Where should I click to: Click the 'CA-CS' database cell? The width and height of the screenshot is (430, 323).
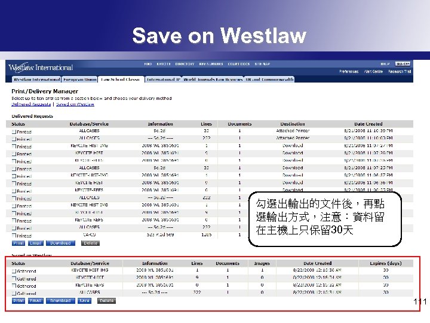tap(90, 235)
